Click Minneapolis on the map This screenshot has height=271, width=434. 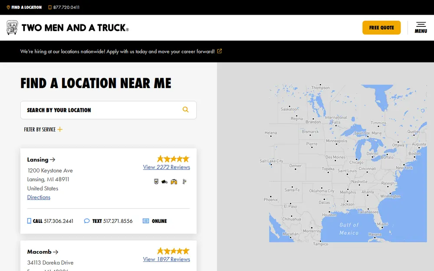pos(337,141)
